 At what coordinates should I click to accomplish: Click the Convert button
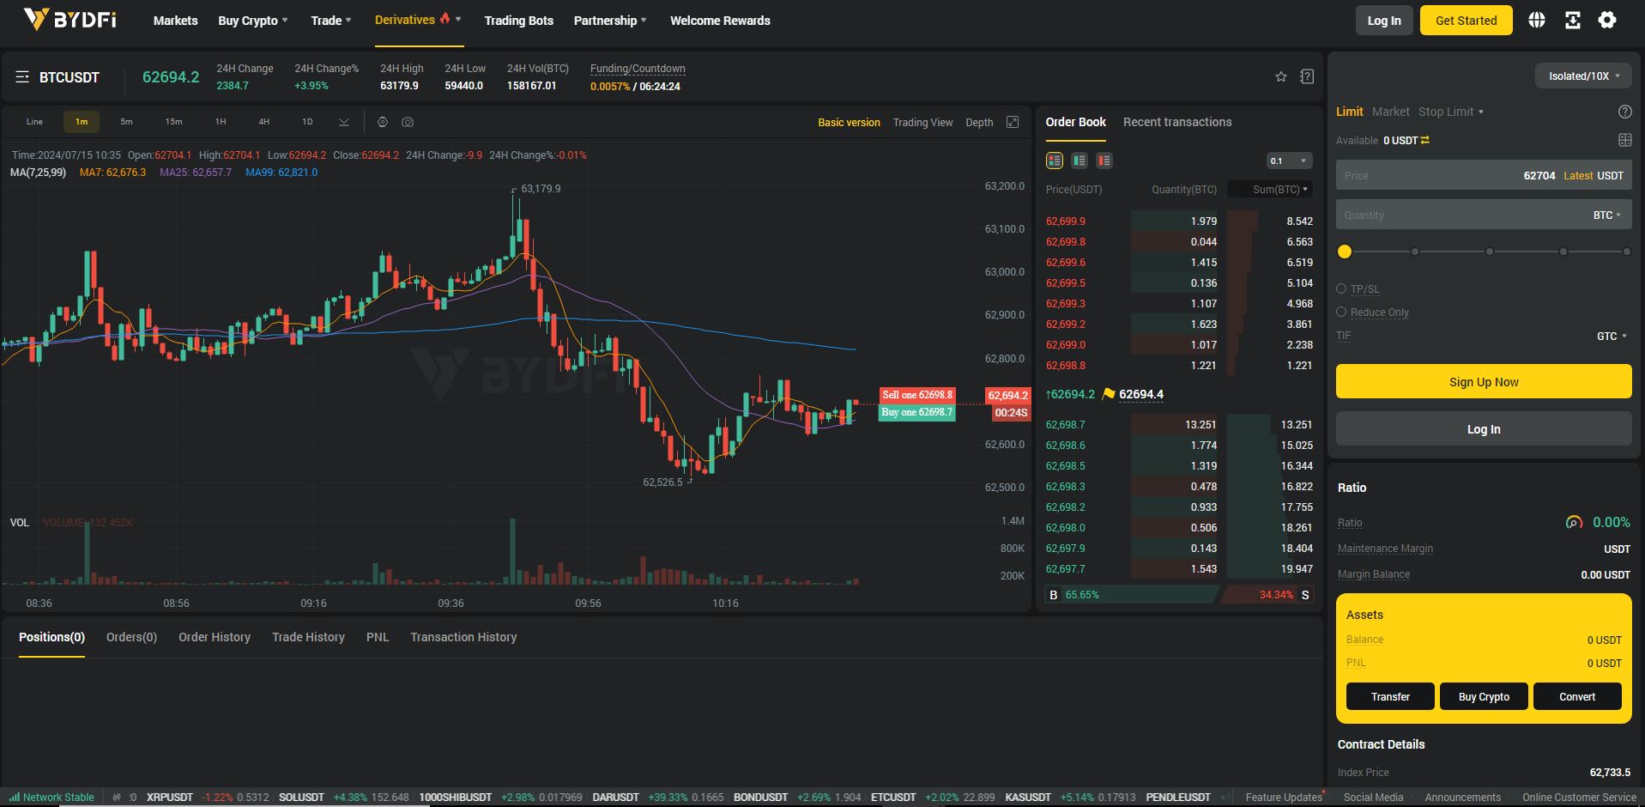pos(1577,696)
